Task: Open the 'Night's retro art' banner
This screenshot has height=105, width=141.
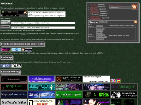Action: 69,87
